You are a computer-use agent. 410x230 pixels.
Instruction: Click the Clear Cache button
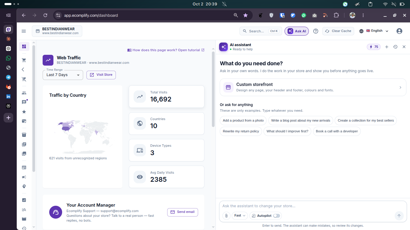coord(338,31)
